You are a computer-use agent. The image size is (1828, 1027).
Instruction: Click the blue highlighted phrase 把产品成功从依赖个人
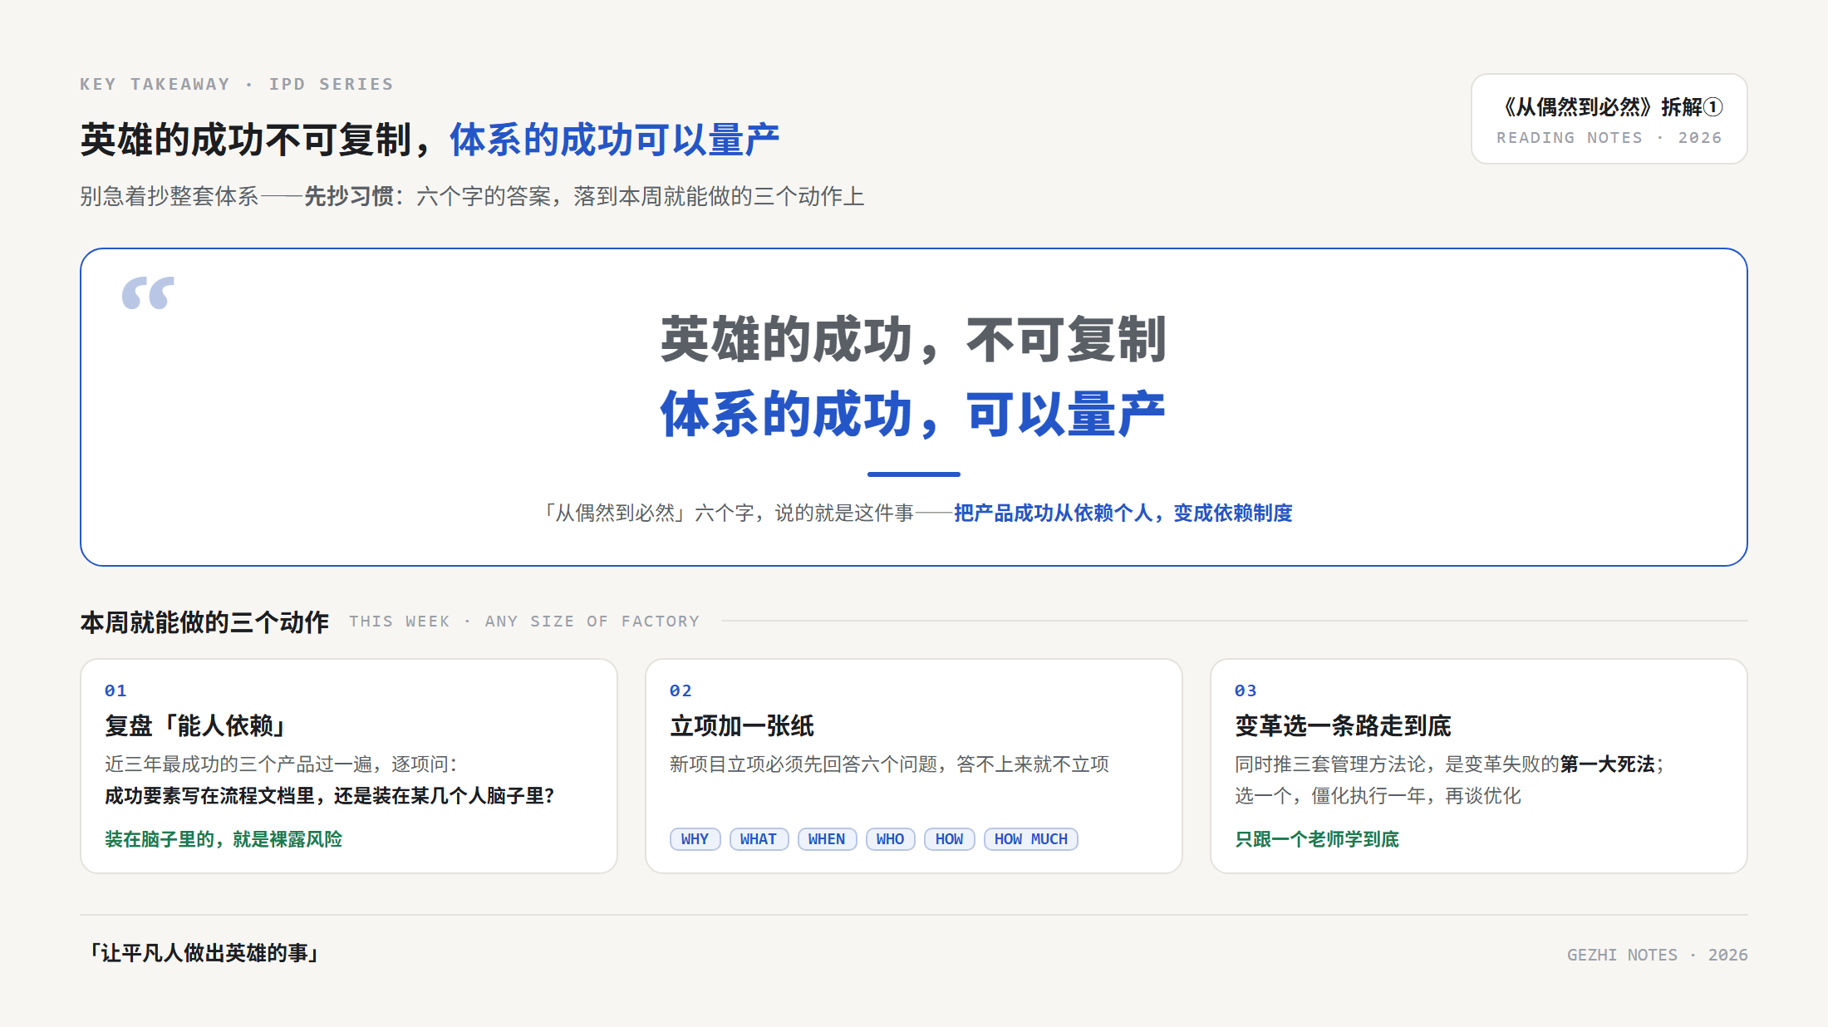tap(1053, 513)
